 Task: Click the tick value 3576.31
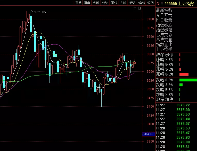(183, 147)
